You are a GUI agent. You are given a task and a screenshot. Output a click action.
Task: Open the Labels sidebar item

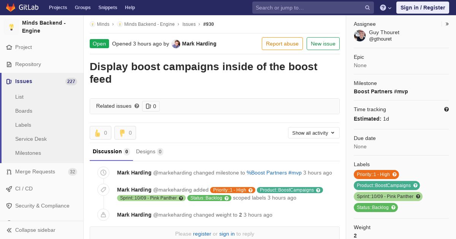[x=23, y=125]
